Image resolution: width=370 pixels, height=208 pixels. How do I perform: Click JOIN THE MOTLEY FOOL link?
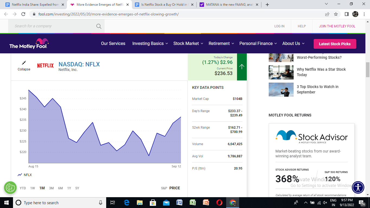click(337, 26)
